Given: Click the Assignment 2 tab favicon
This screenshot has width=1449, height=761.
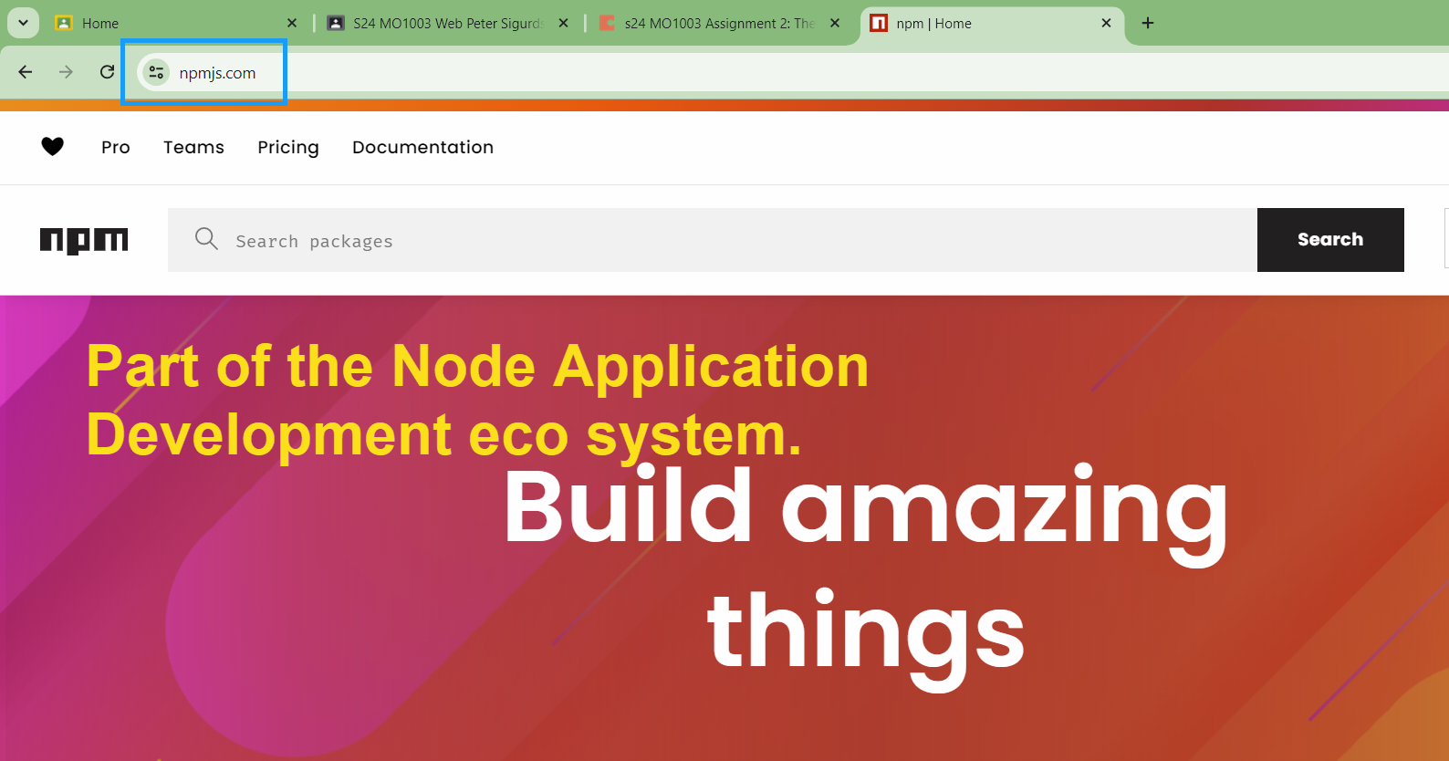Looking at the screenshot, I should click(607, 23).
